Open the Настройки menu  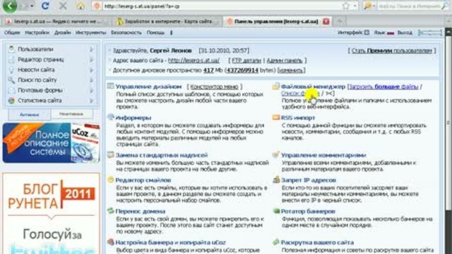pyautogui.click(x=37, y=32)
